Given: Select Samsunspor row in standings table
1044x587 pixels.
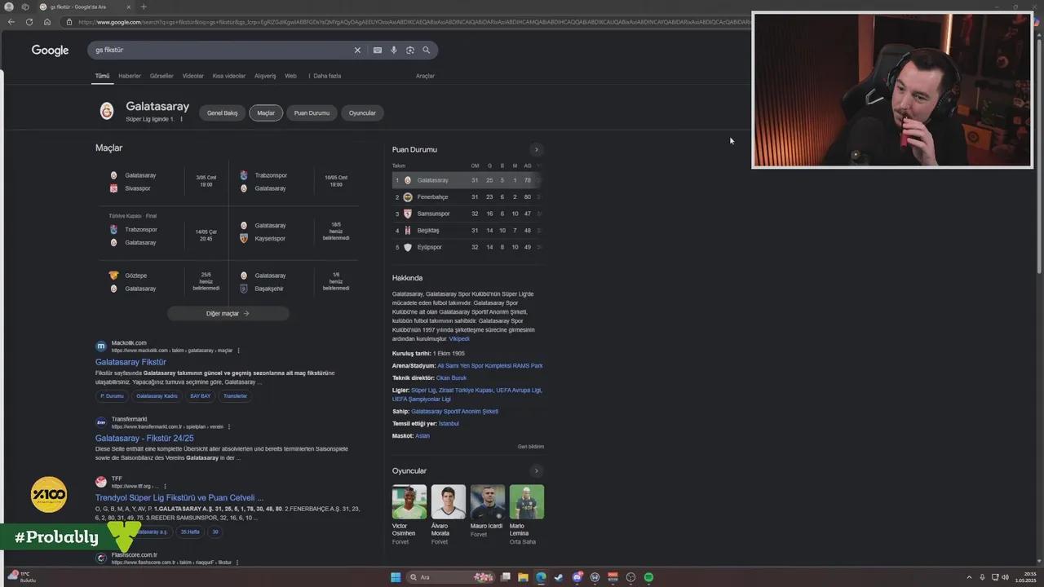Looking at the screenshot, I should click(467, 214).
